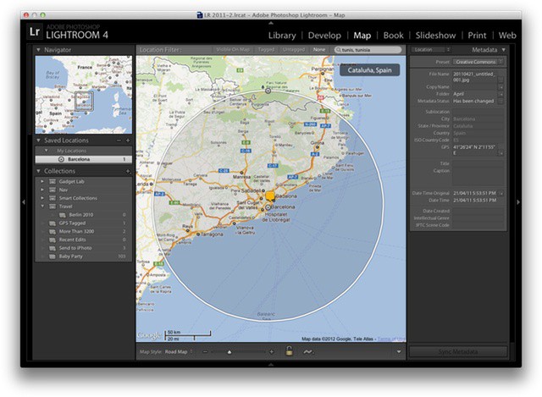This screenshot has height=397, width=542.
Task: Select the Send to iPhoto collection
Action: [x=75, y=248]
